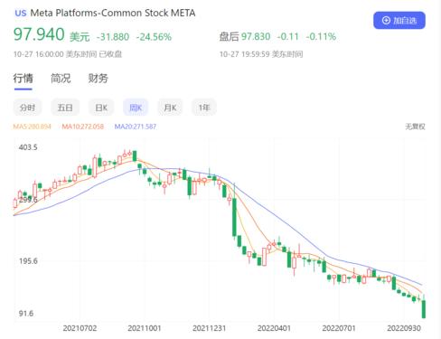The height and width of the screenshot is (339, 441).
Task: Switch chart to 月K
Action: point(170,108)
